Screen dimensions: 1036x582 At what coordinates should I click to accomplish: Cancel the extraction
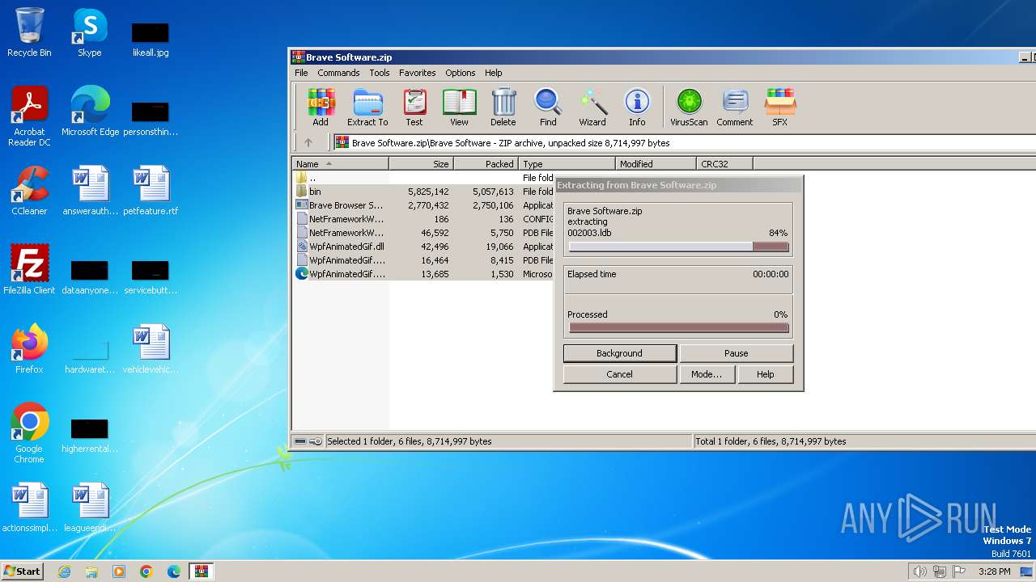[x=619, y=374]
